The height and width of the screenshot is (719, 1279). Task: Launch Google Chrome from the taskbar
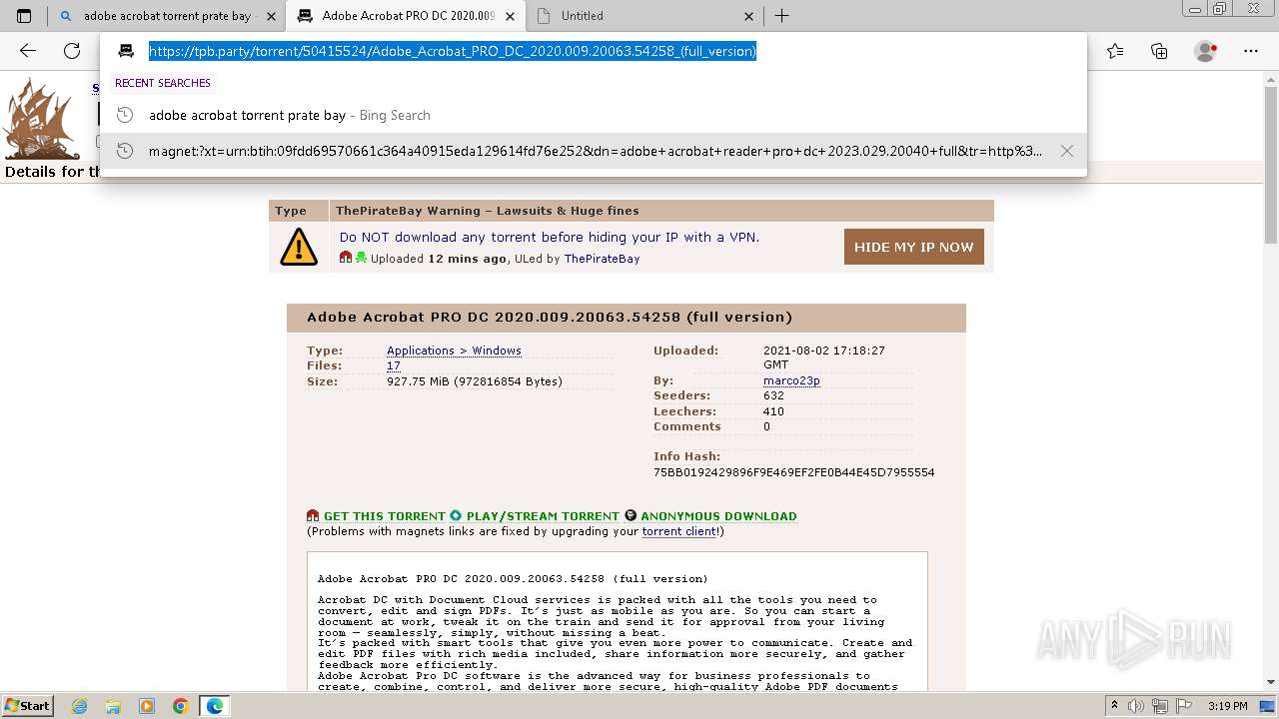click(181, 706)
